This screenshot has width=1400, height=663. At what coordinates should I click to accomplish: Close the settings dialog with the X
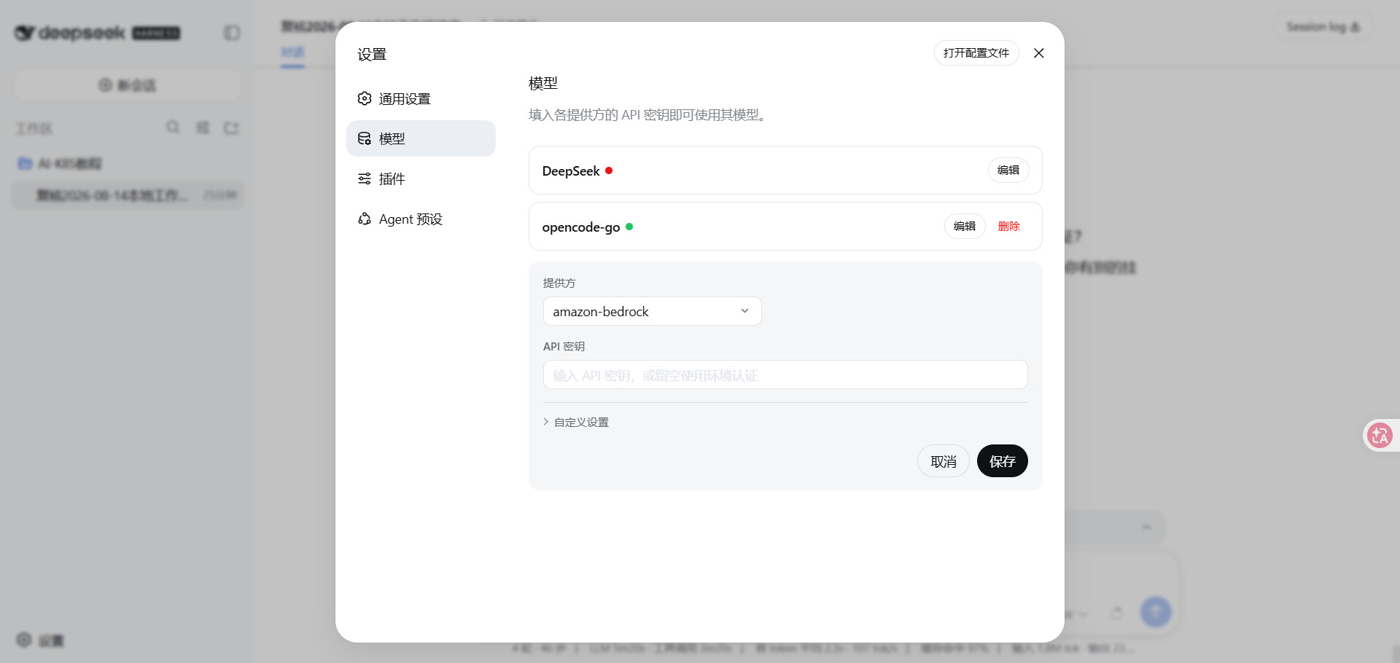coord(1039,53)
